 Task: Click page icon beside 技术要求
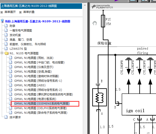point(6,117)
